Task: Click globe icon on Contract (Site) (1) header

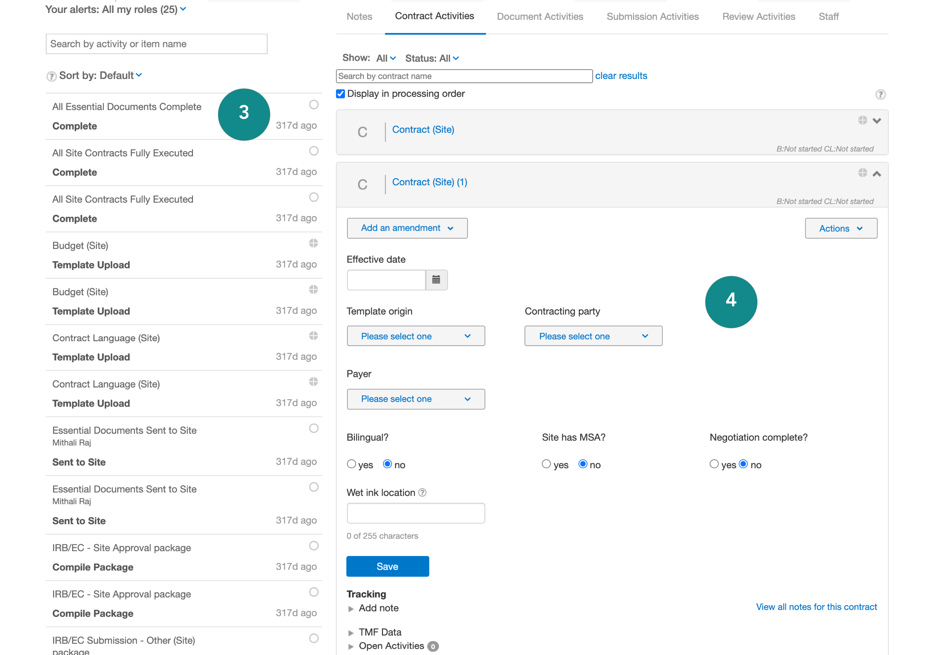Action: pos(862,173)
